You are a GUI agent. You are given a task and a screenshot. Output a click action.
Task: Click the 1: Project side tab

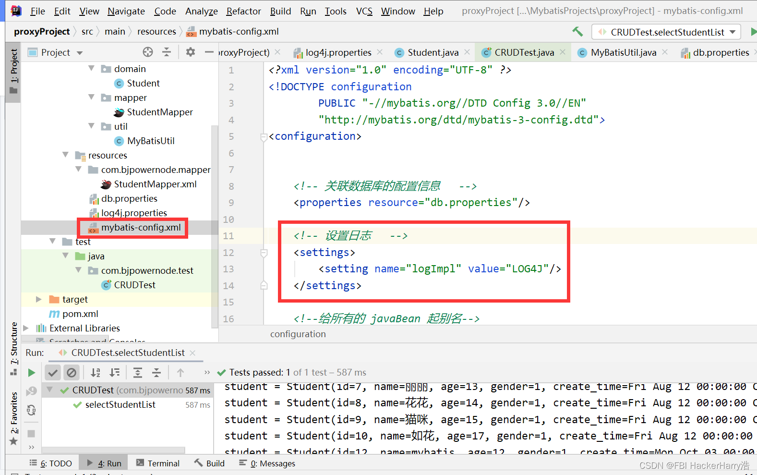13,72
